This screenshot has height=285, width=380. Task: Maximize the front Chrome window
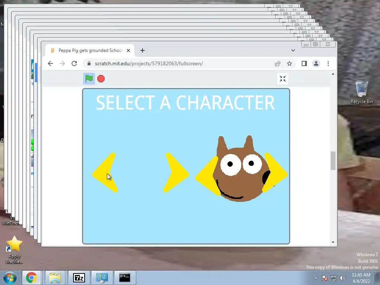[x=315, y=45]
